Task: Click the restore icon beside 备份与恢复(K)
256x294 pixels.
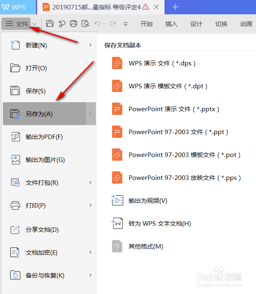Action: tap(15, 275)
